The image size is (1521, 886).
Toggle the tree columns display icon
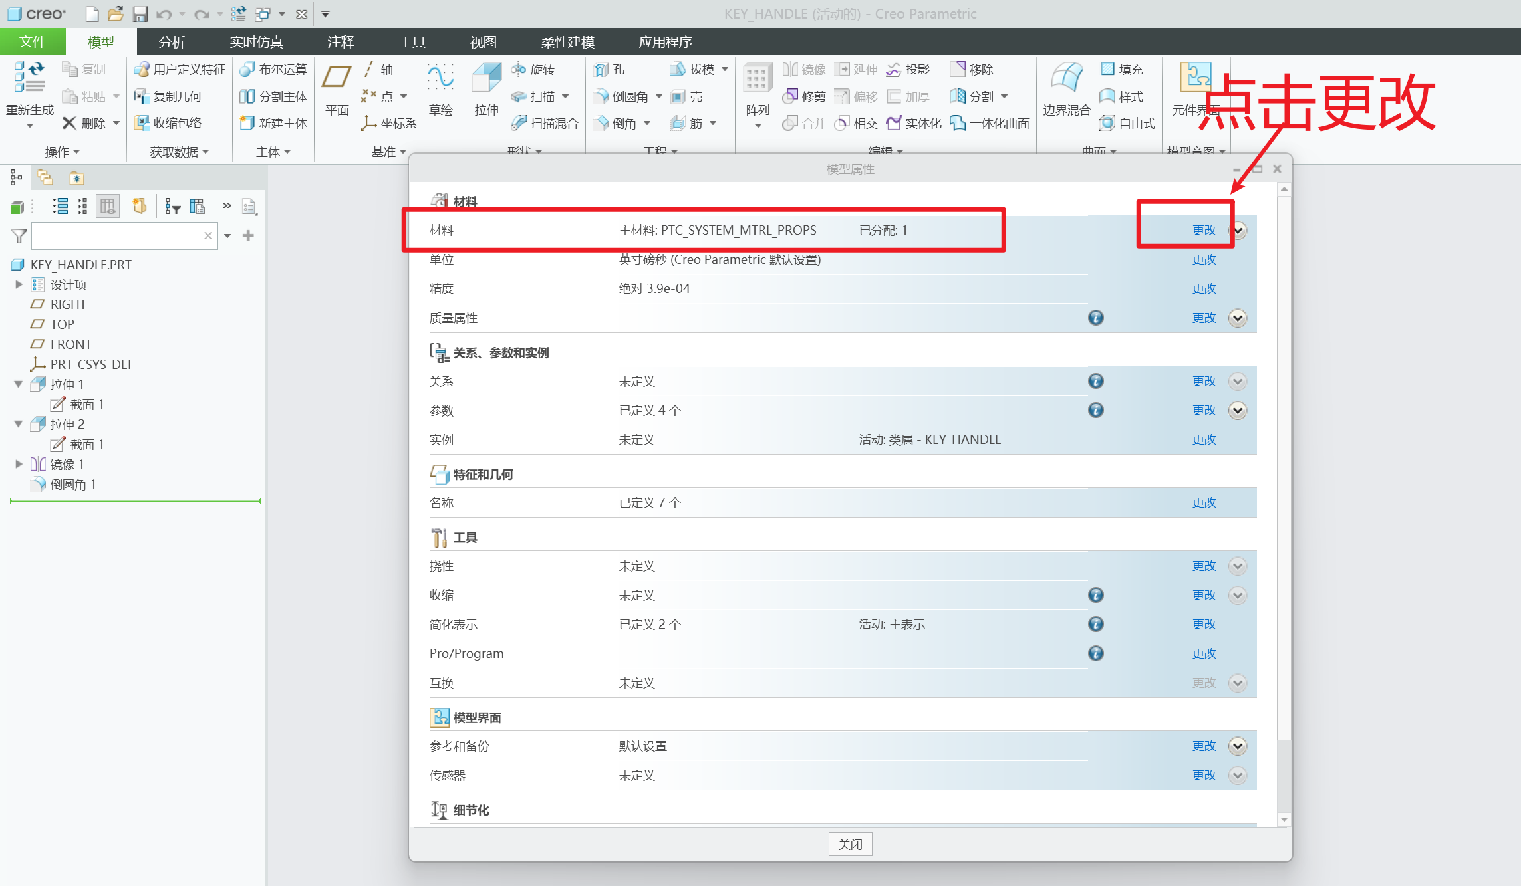[x=107, y=207]
